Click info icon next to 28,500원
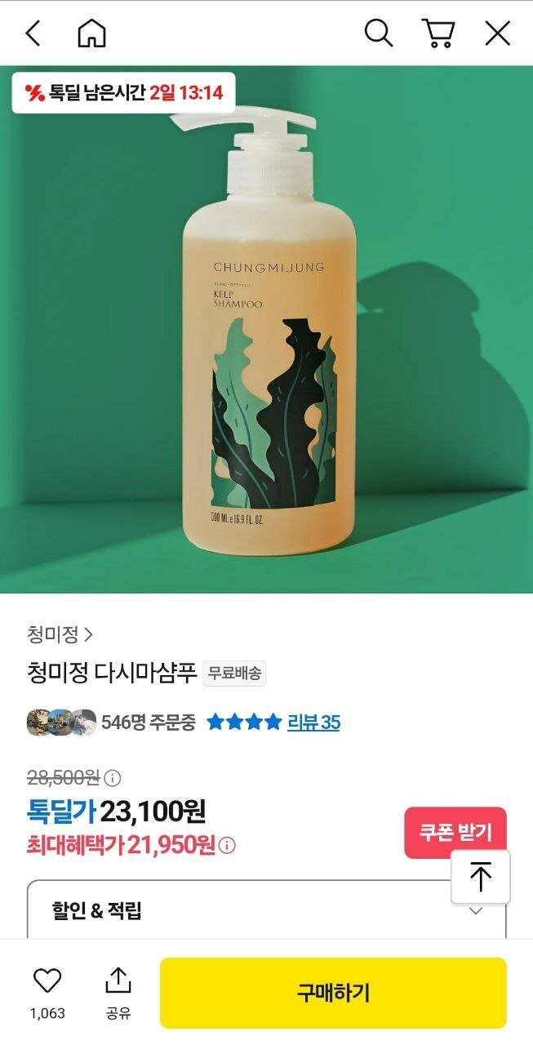This screenshot has height=1045, width=533. click(x=113, y=777)
